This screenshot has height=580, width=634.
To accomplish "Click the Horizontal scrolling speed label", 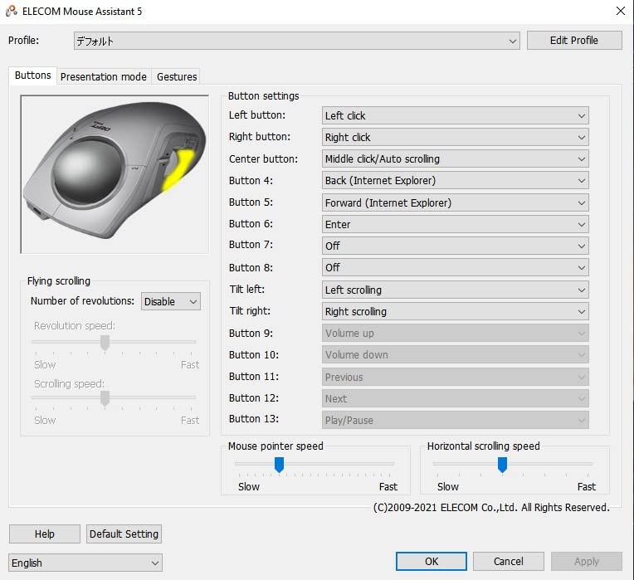I will pos(483,446).
